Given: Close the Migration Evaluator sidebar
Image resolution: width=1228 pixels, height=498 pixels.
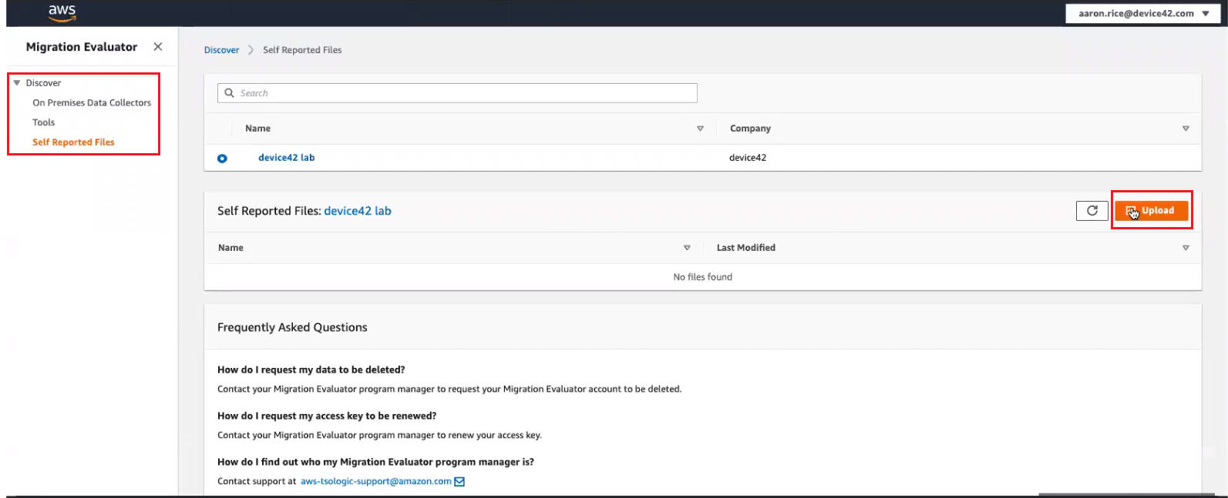Looking at the screenshot, I should click(x=158, y=47).
